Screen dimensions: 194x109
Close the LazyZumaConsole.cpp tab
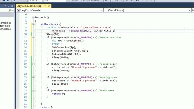(x=49, y=6)
